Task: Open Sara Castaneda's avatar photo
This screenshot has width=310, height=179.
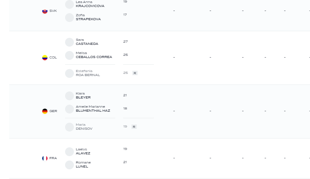Action: 69,42
